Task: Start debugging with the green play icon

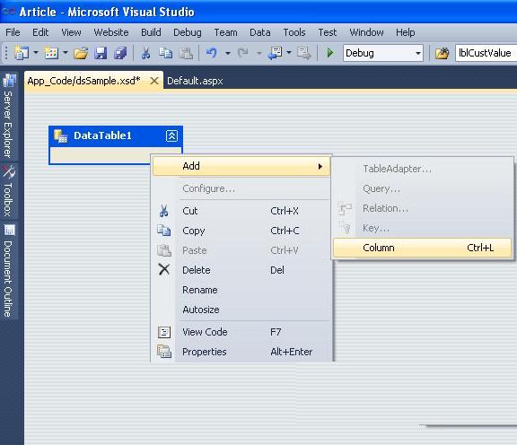Action: pyautogui.click(x=329, y=53)
